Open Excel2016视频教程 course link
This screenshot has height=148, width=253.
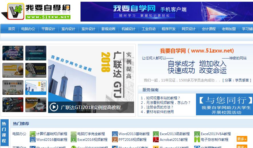point(92,139)
